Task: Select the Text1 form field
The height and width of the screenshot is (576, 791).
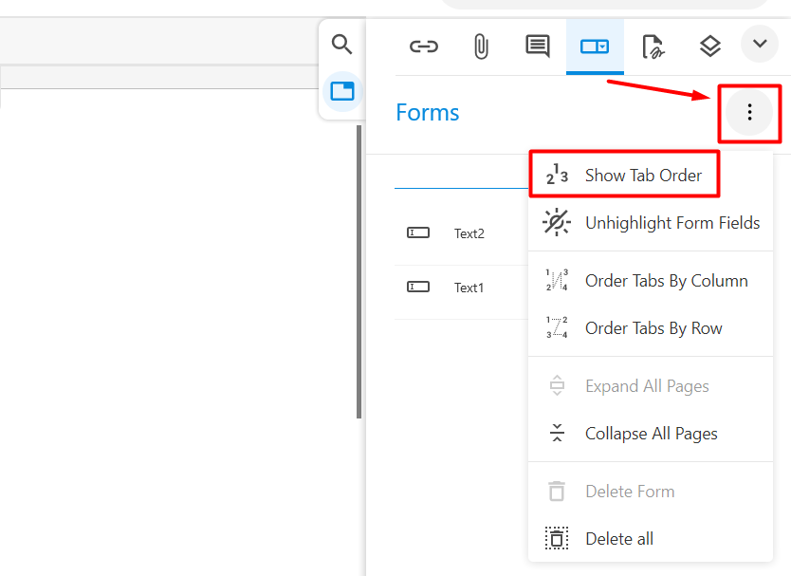Action: point(461,288)
